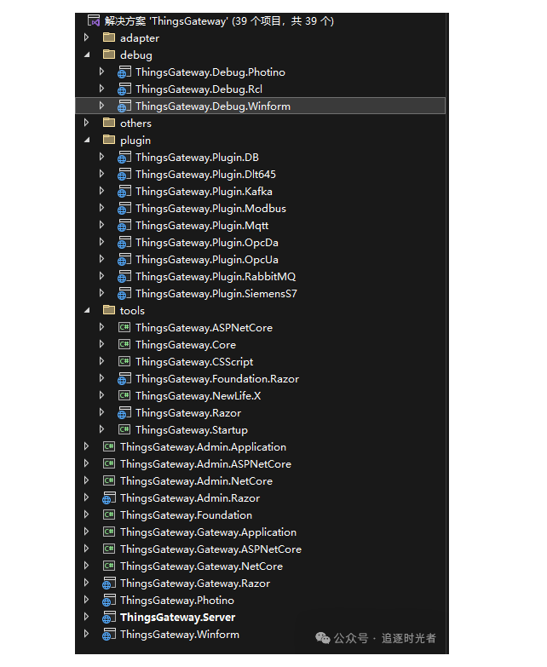Collapse the tools folder
This screenshot has height=667, width=547.
pos(87,310)
